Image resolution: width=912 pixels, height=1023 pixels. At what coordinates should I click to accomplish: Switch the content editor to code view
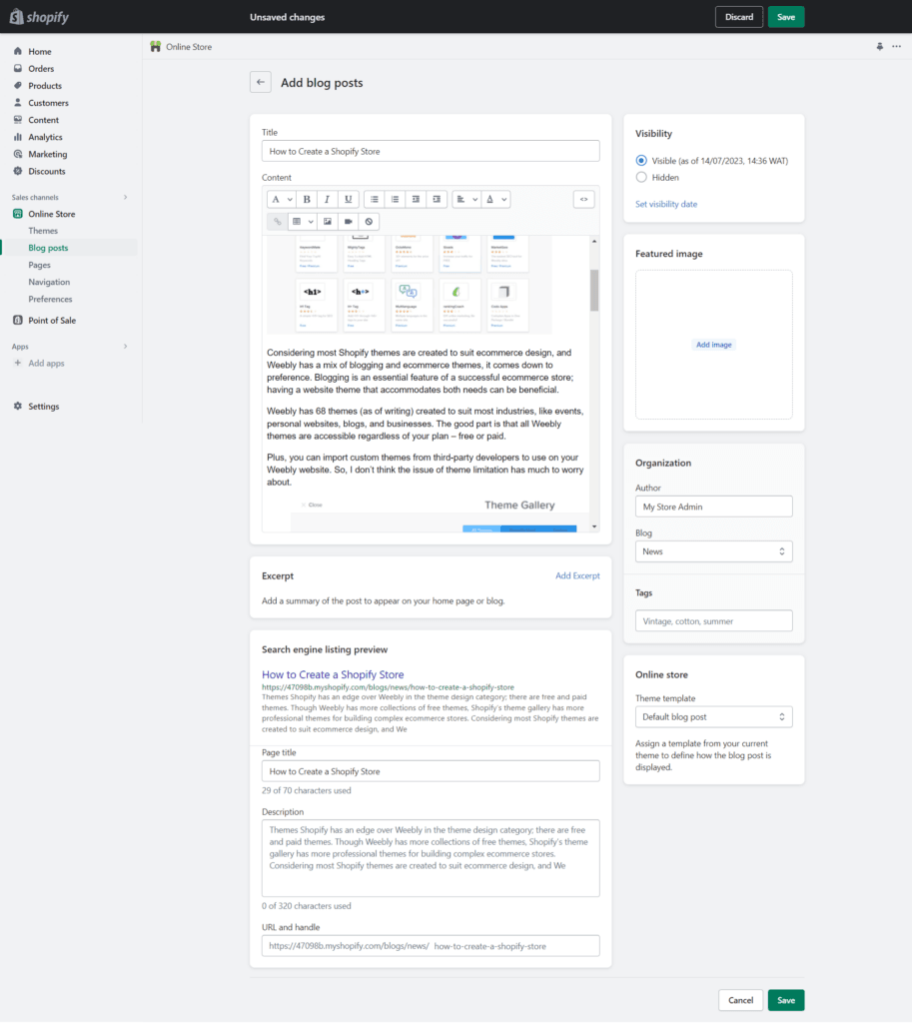click(583, 199)
